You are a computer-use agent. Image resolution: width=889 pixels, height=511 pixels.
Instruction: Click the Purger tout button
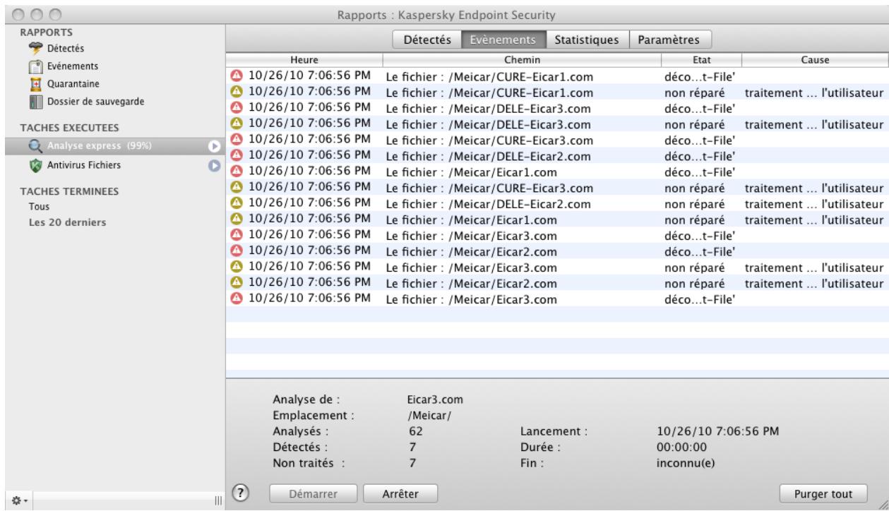823,493
